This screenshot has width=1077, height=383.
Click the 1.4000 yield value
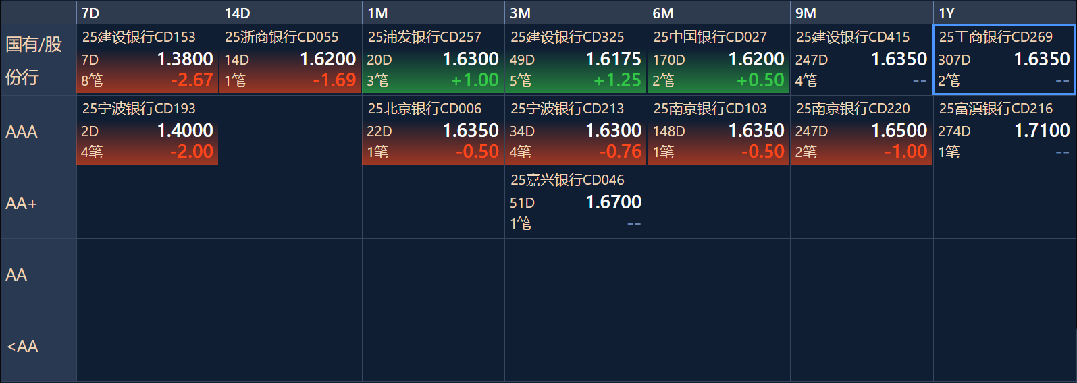click(185, 131)
